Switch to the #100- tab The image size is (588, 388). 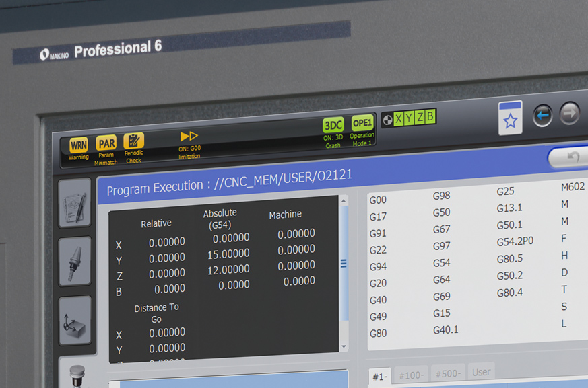point(410,373)
